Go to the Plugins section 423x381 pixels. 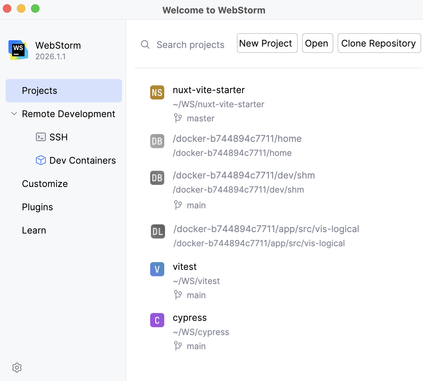[x=37, y=207]
